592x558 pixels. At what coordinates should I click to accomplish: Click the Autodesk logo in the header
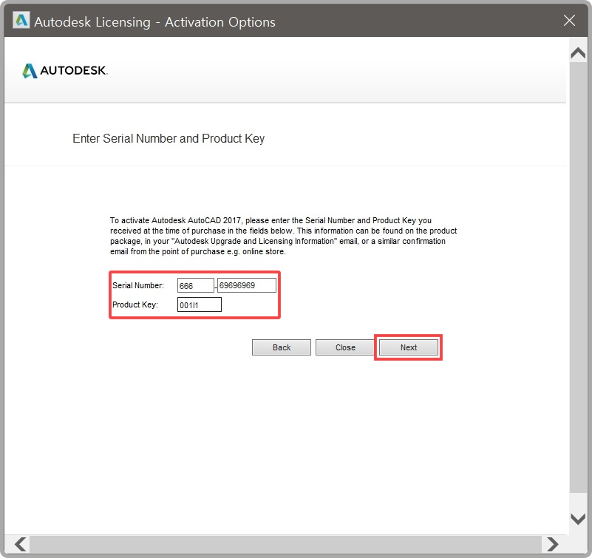pos(65,71)
